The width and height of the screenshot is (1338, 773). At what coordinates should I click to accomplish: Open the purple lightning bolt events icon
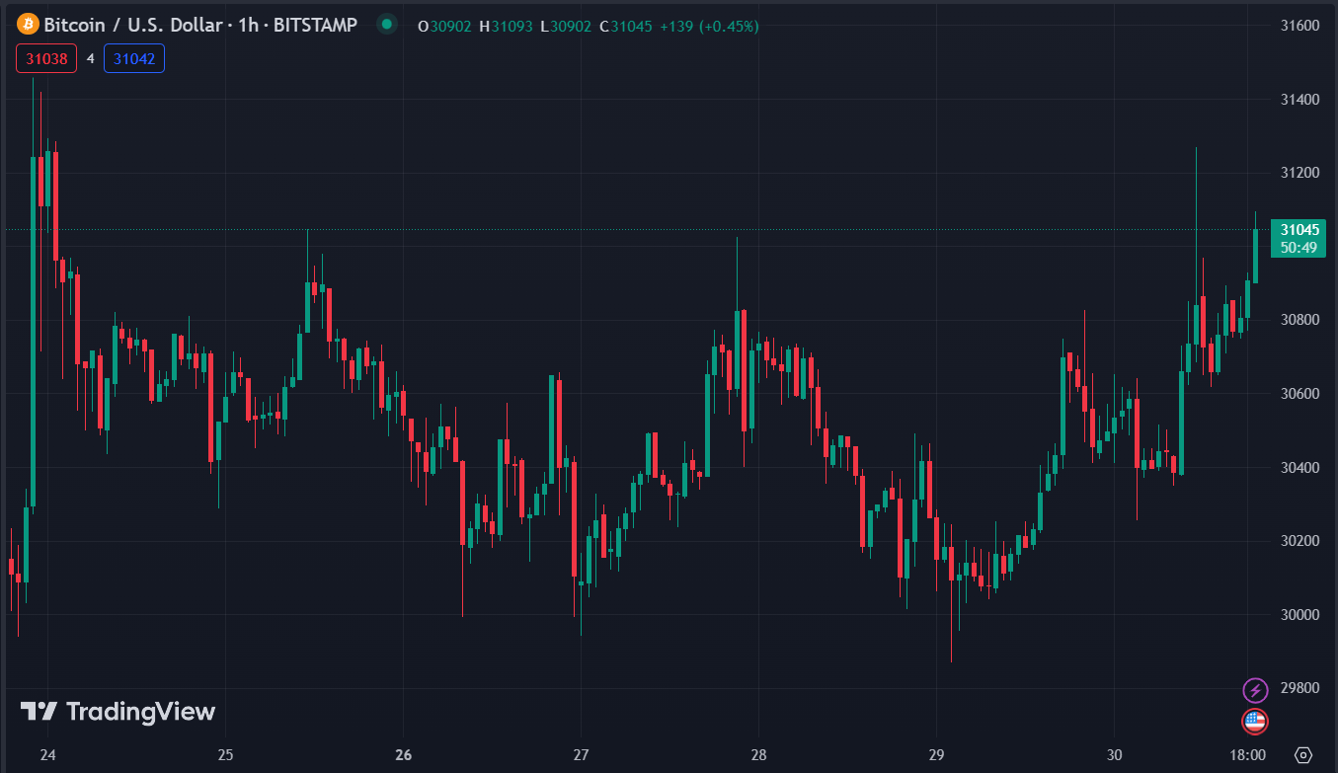point(1254,689)
